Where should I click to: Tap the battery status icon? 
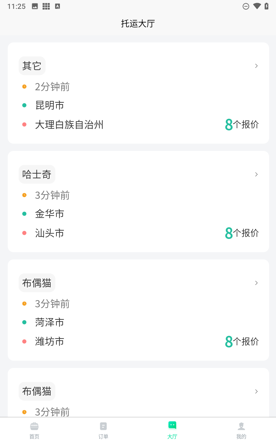click(x=266, y=6)
